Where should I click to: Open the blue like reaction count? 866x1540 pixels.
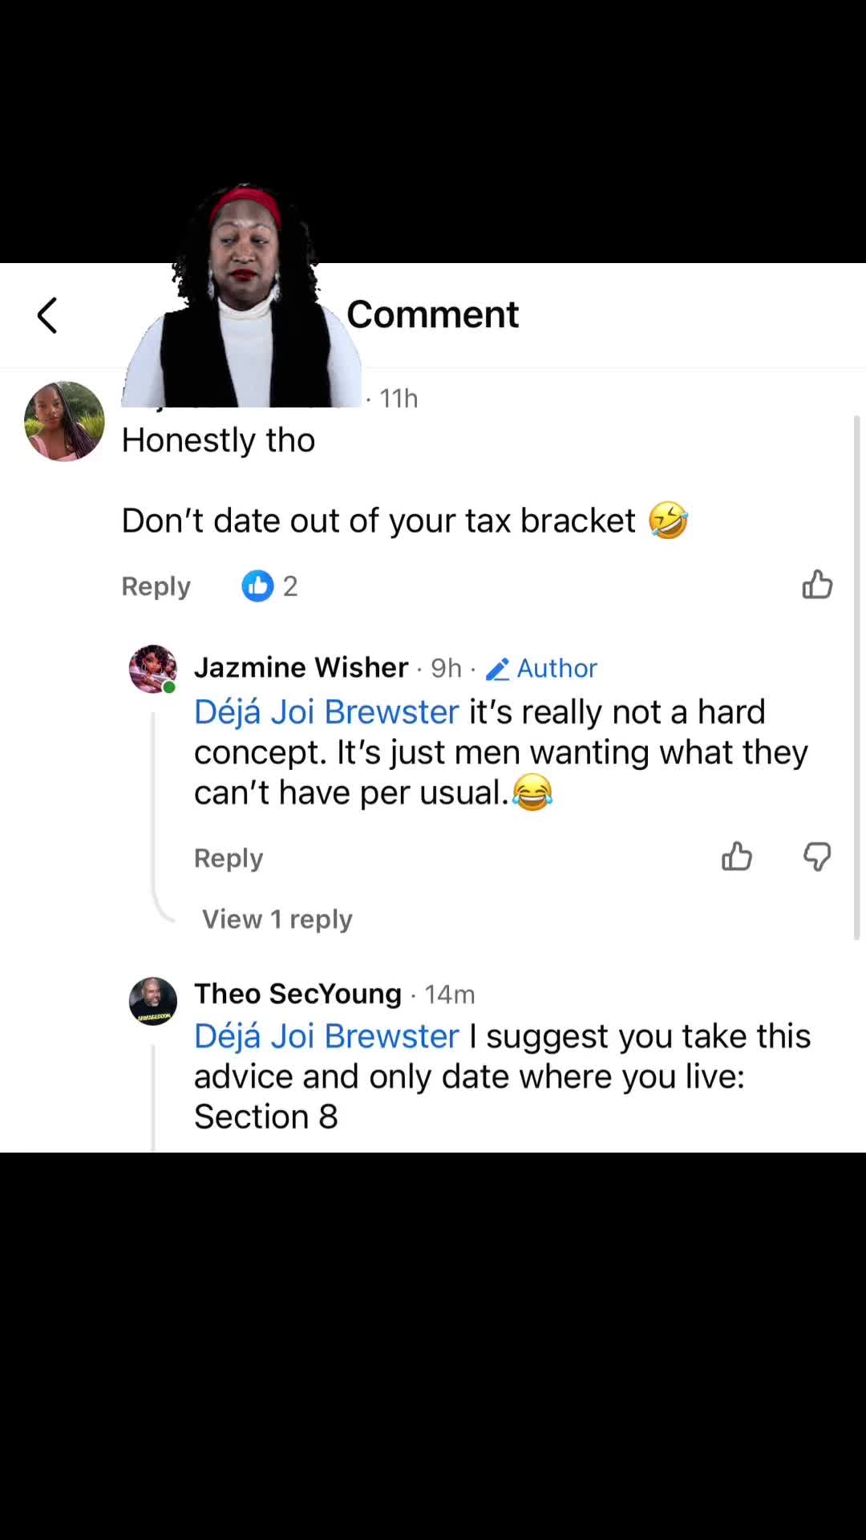coord(269,586)
